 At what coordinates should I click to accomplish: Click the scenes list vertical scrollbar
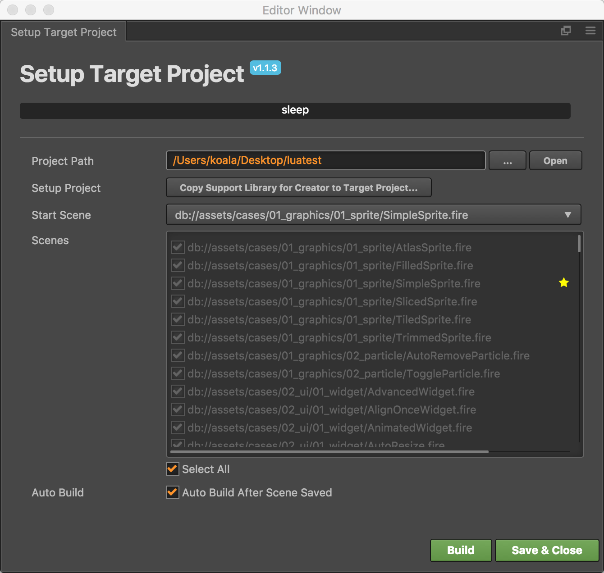tap(579, 244)
